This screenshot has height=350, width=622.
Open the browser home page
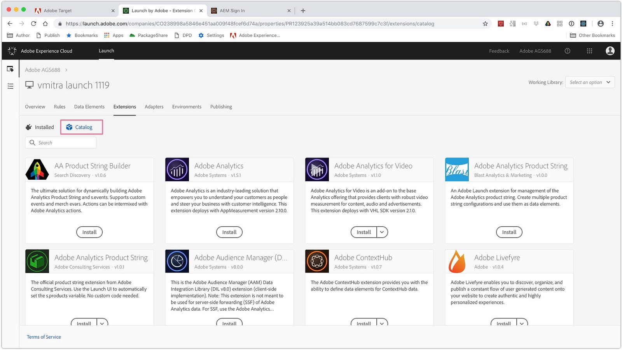point(45,24)
